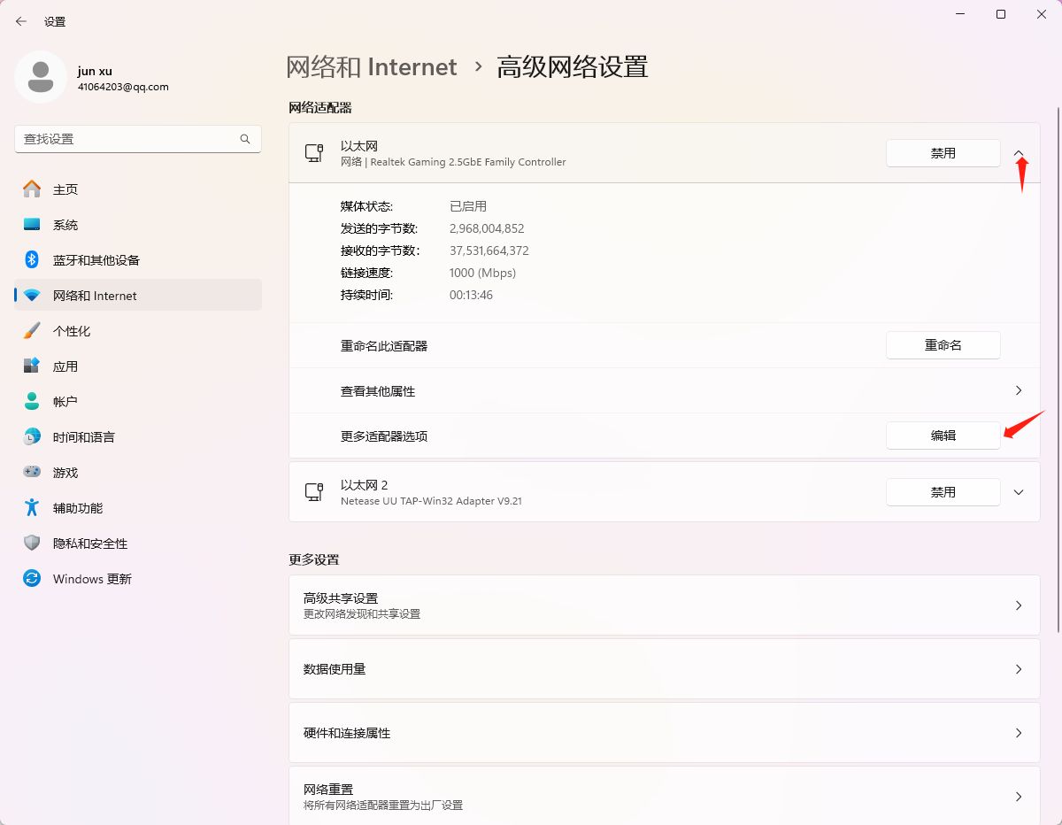Expand the 以太网 2 adapter chevron

pos(1019,492)
